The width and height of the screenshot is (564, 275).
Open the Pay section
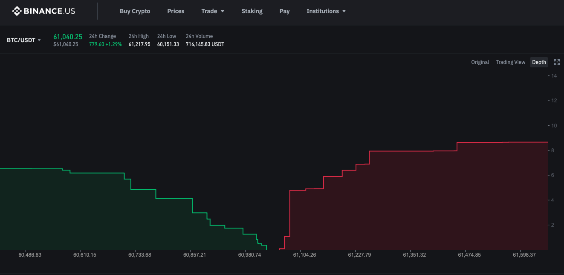[284, 11]
